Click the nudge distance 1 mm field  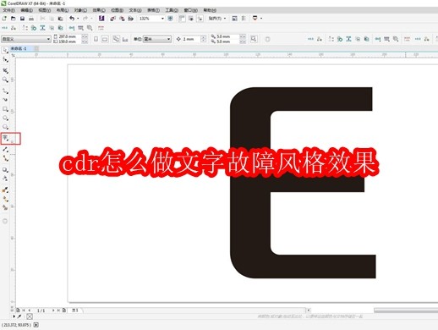tap(191, 39)
